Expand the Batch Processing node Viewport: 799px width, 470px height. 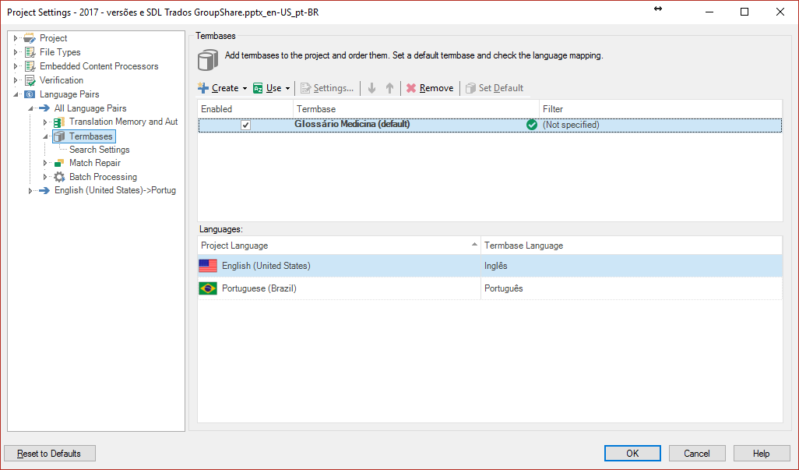[45, 177]
